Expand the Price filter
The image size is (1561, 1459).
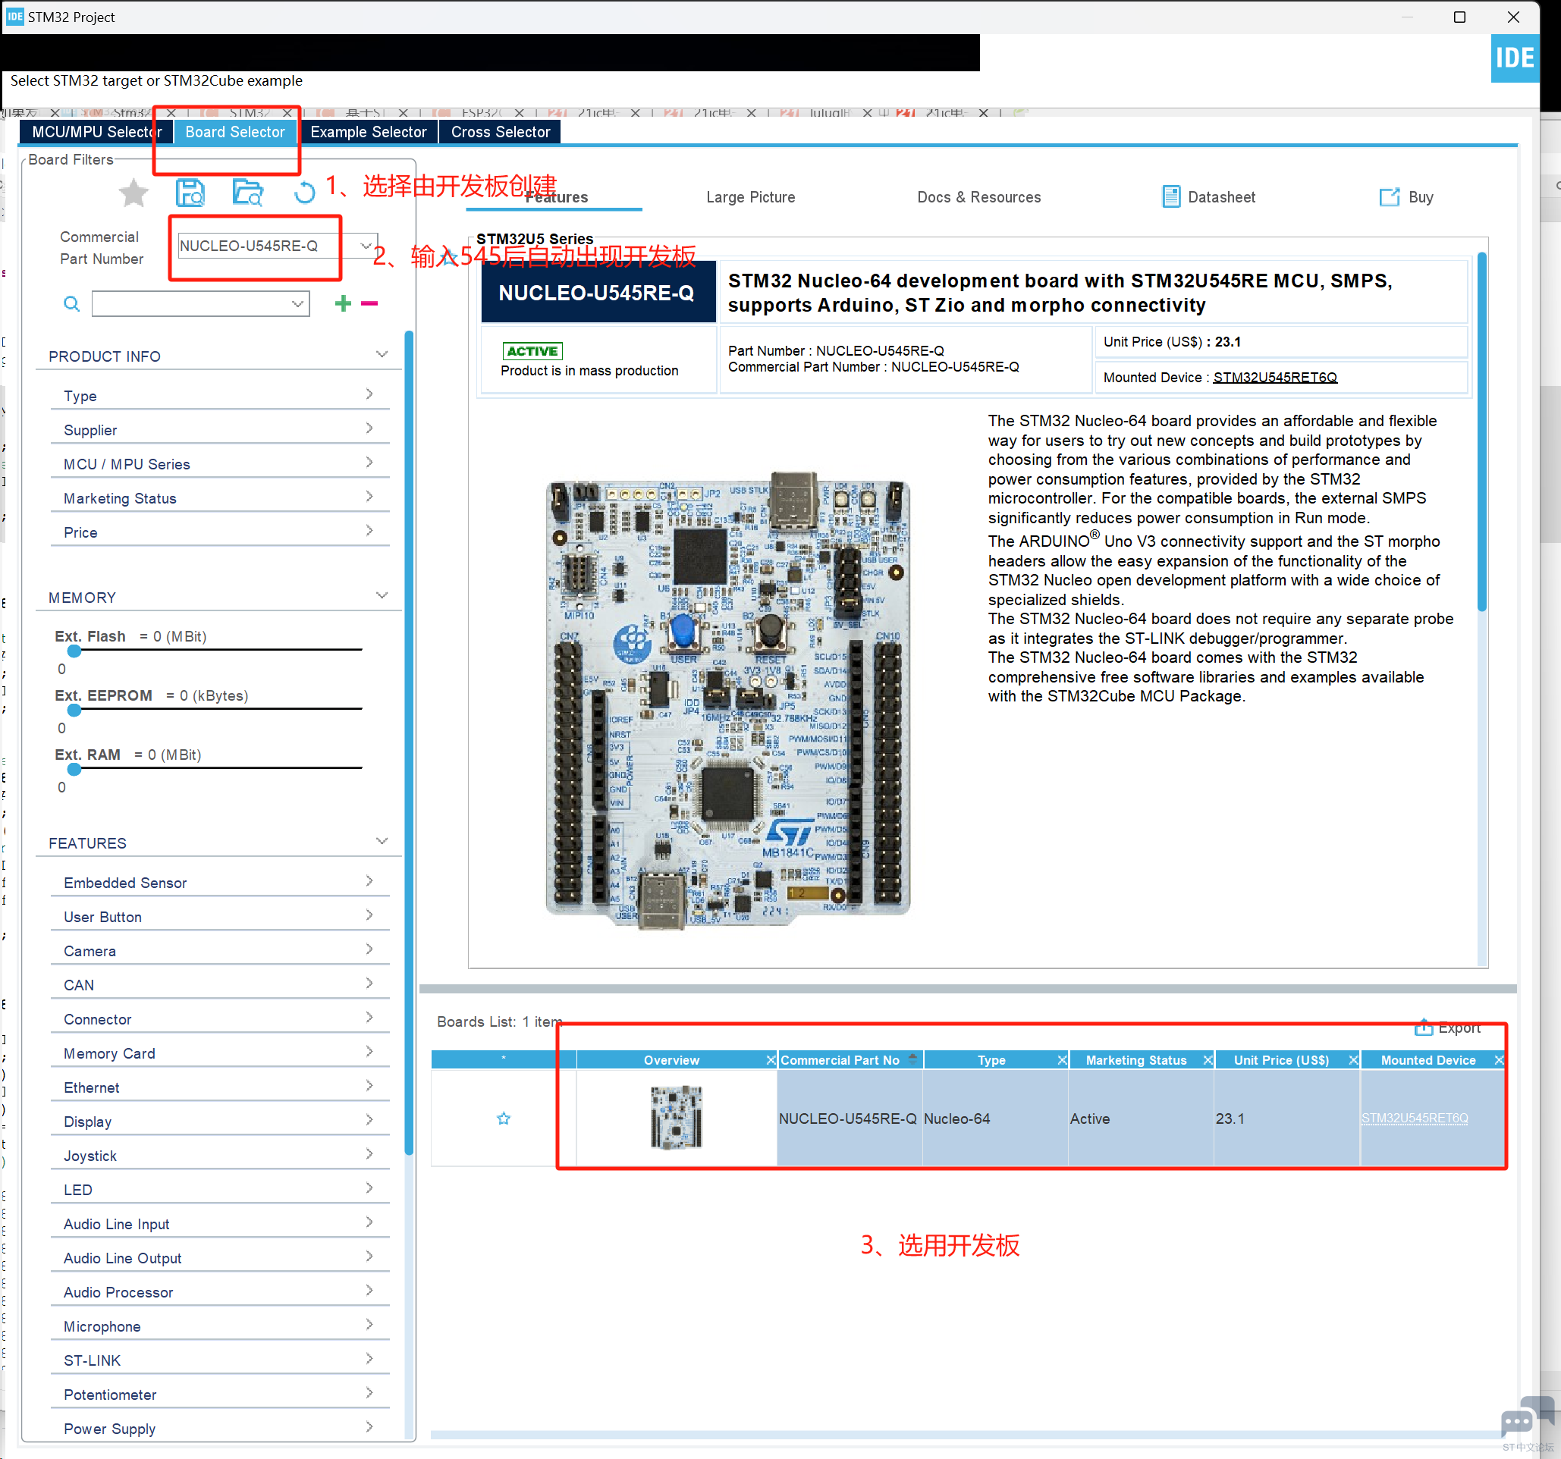220,532
